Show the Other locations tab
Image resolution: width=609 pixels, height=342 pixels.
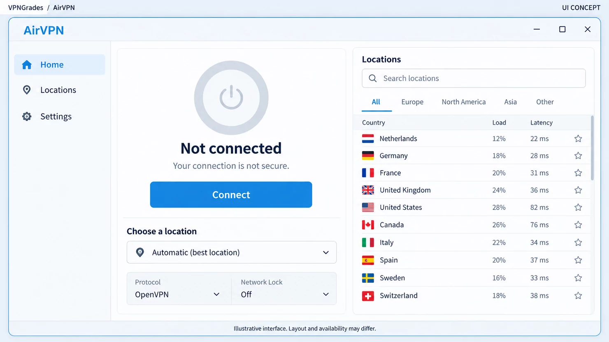click(545, 102)
